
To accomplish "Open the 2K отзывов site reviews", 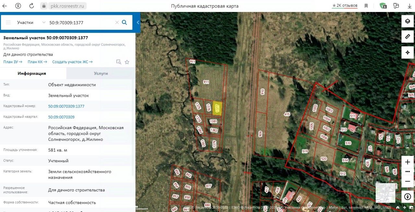I will pyautogui.click(x=345, y=6).
